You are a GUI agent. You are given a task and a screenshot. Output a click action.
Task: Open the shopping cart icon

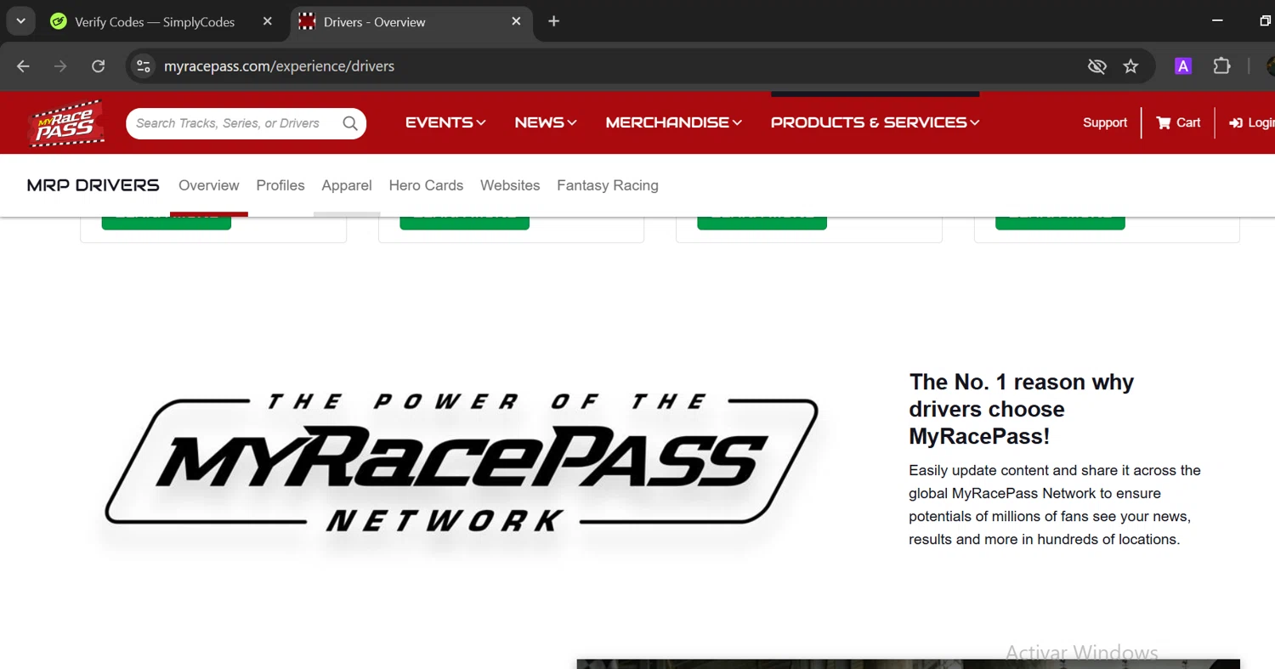[1164, 122]
